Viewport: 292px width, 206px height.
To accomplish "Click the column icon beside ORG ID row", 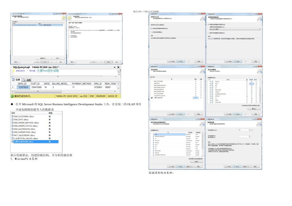I will (x=153, y=153).
